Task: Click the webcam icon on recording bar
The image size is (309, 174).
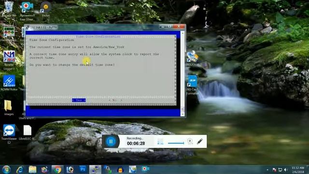Action: click(x=190, y=141)
